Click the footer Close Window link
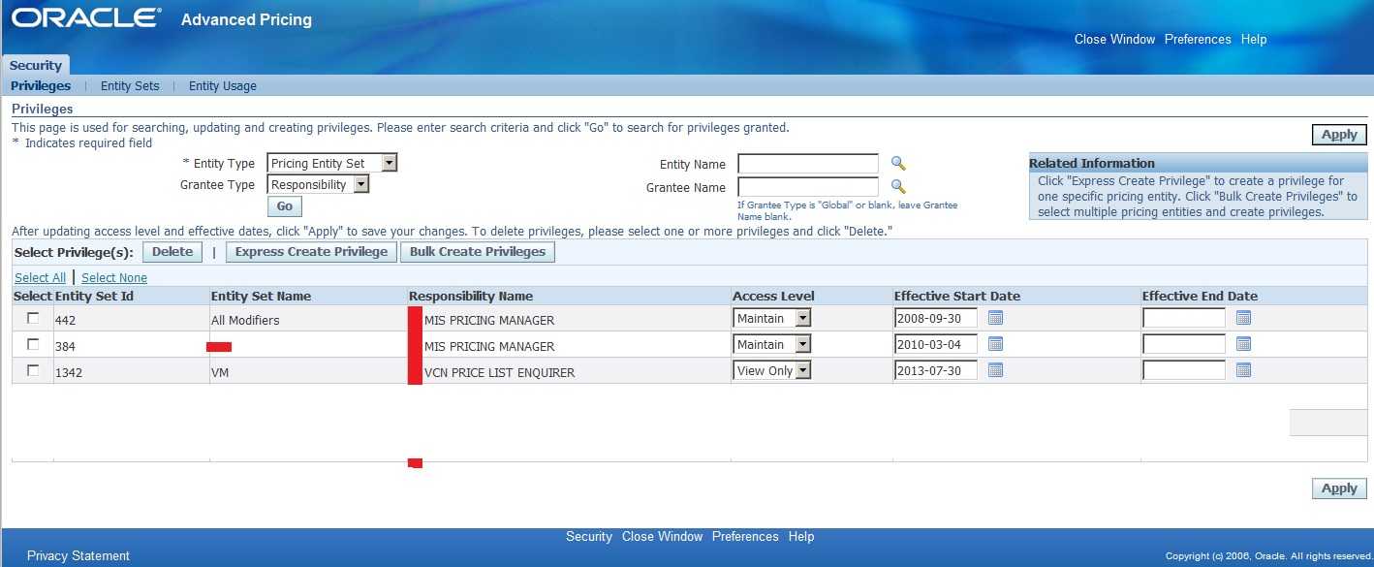The width and height of the screenshot is (1374, 567). (x=662, y=536)
